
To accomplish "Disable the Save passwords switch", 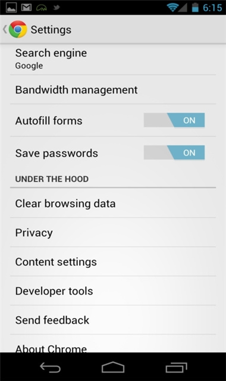I will tap(174, 152).
